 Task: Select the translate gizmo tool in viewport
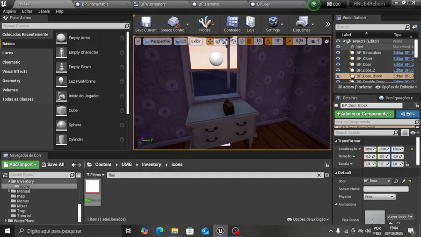pyautogui.click(x=210, y=41)
